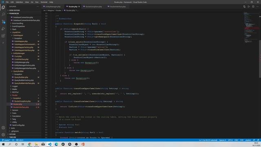Open the Explorer view in activity bar
261x147 pixels.
(x=3, y=7)
